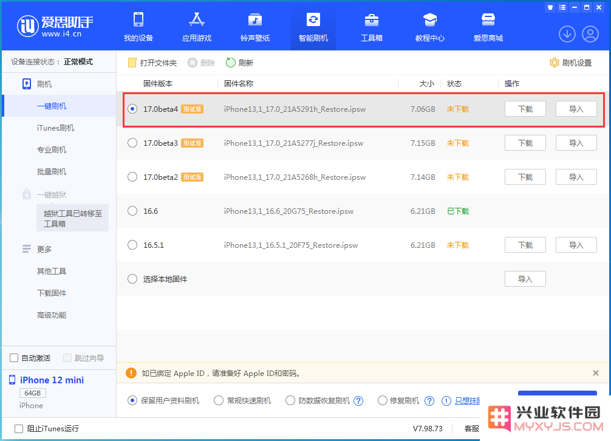Select the Smart Flash tab
The height and width of the screenshot is (441, 611).
point(313,27)
